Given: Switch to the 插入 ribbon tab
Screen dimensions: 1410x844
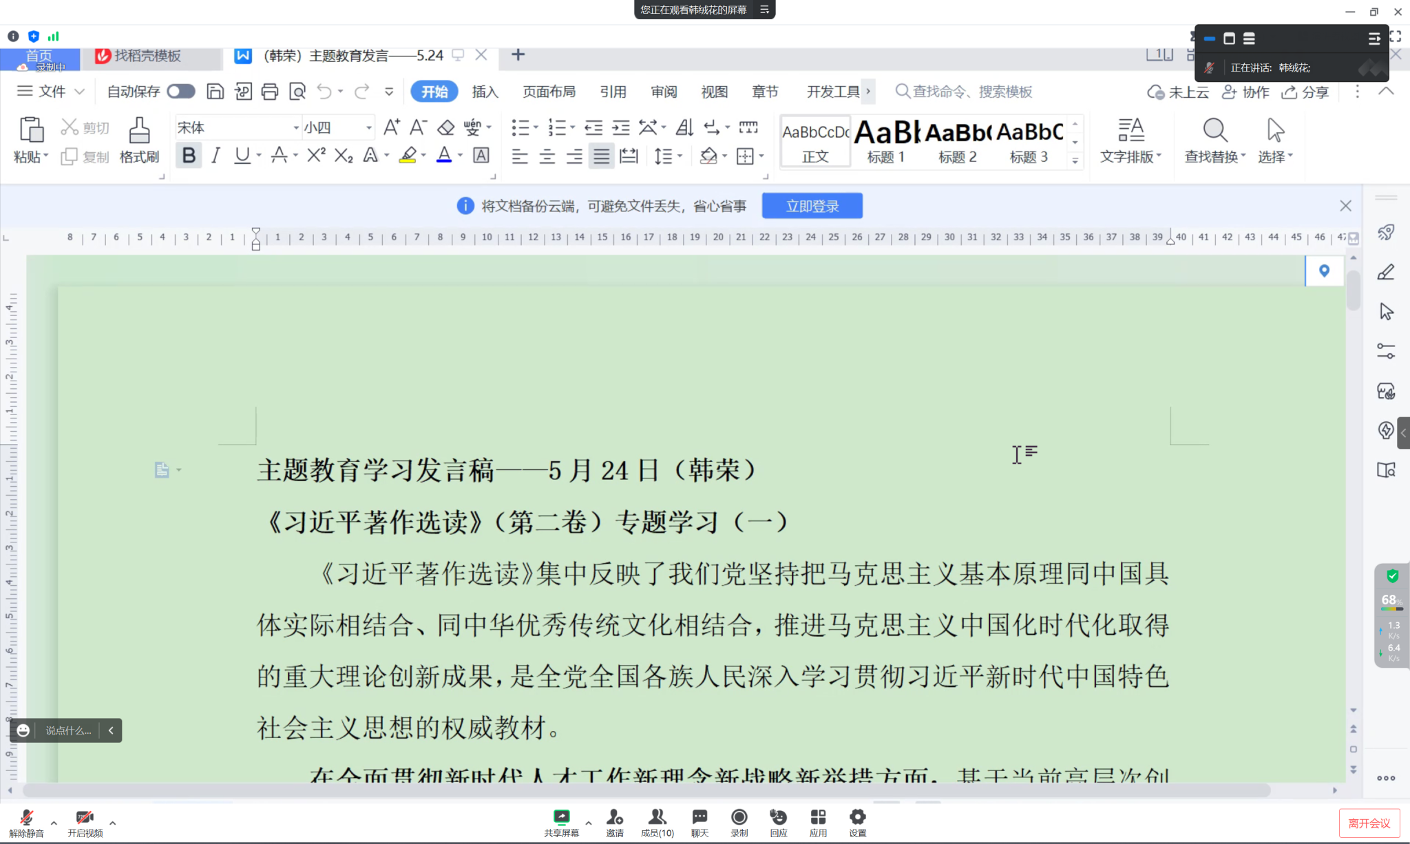Looking at the screenshot, I should tap(485, 92).
